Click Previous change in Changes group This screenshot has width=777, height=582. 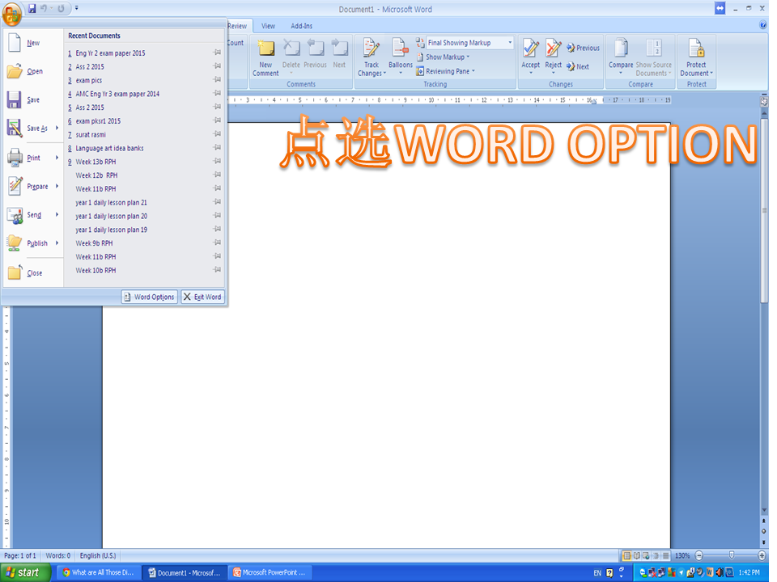coord(584,48)
